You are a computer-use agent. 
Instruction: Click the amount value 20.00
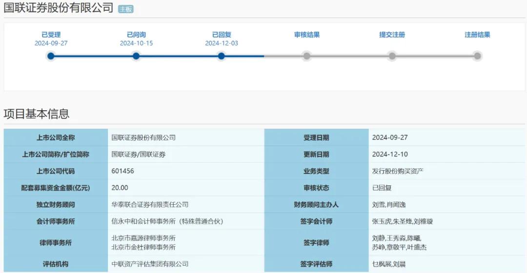(x=120, y=188)
